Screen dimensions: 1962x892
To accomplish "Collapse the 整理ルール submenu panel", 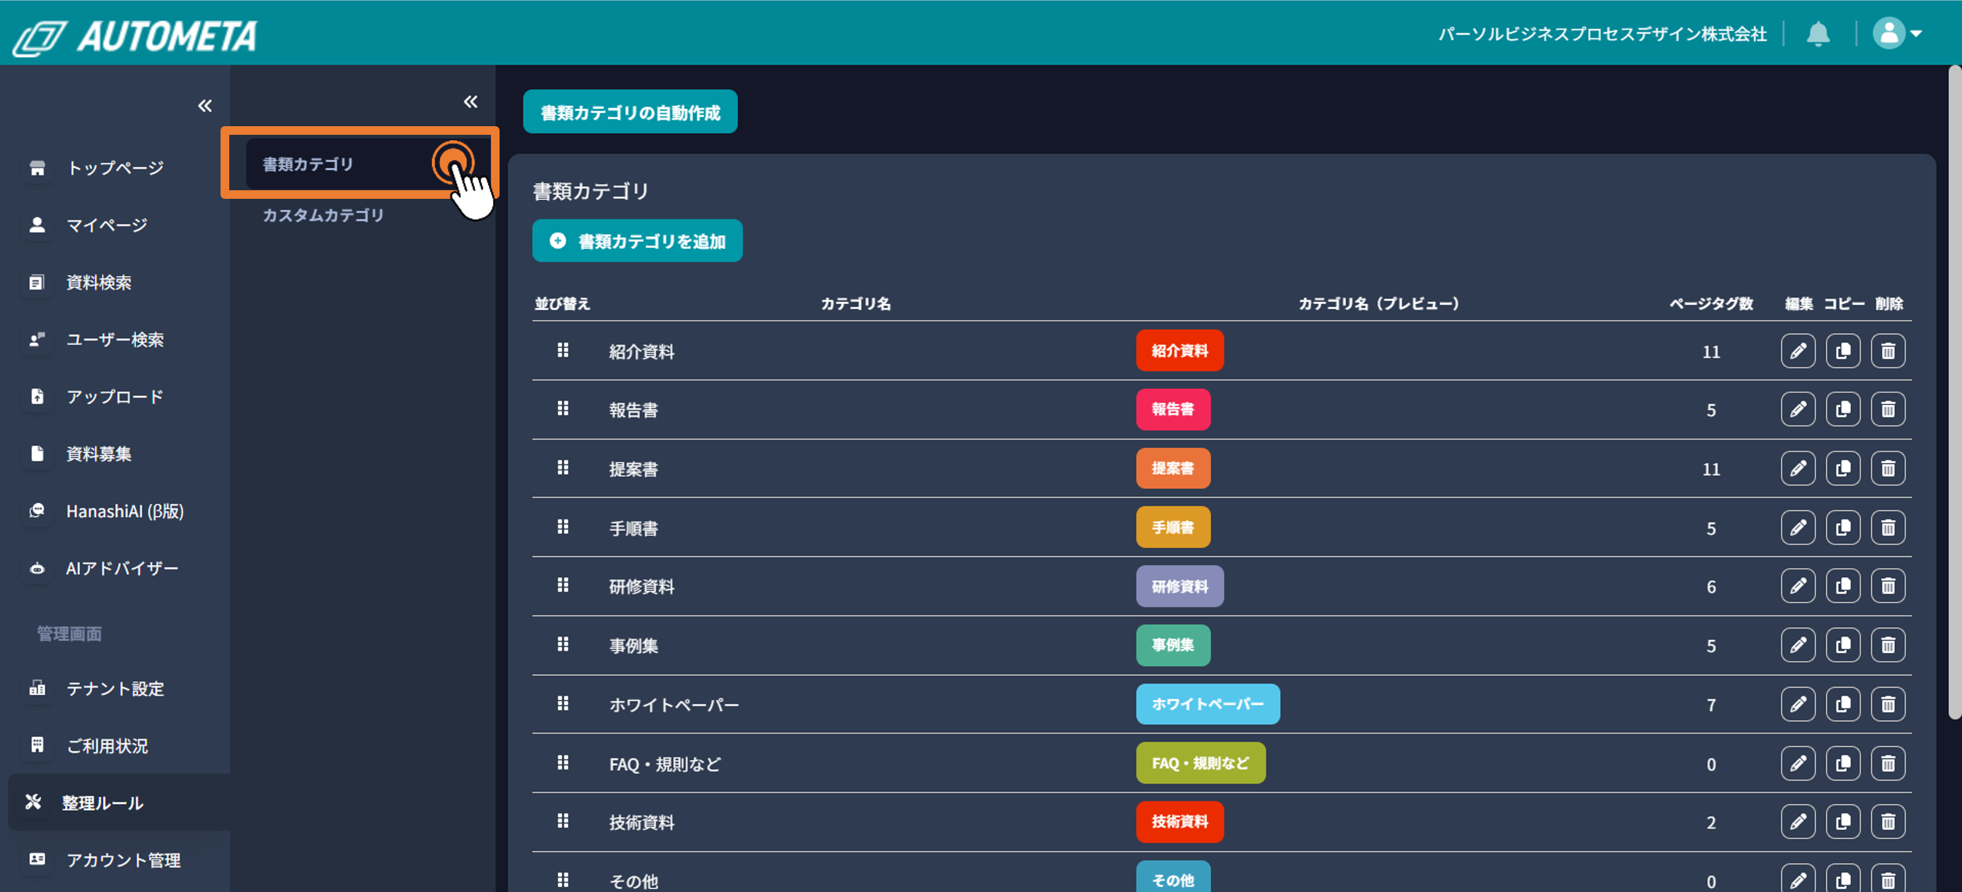I will (471, 102).
